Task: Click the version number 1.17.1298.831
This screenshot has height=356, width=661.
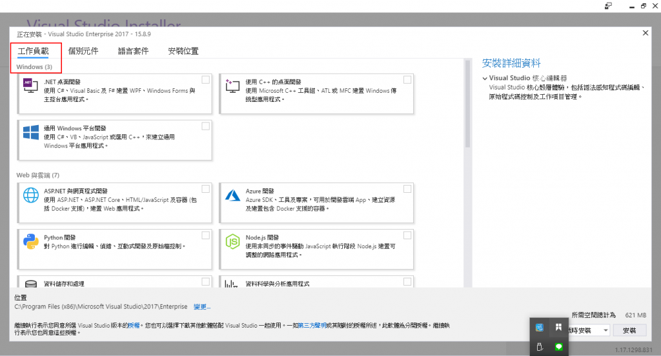Action: 634,350
